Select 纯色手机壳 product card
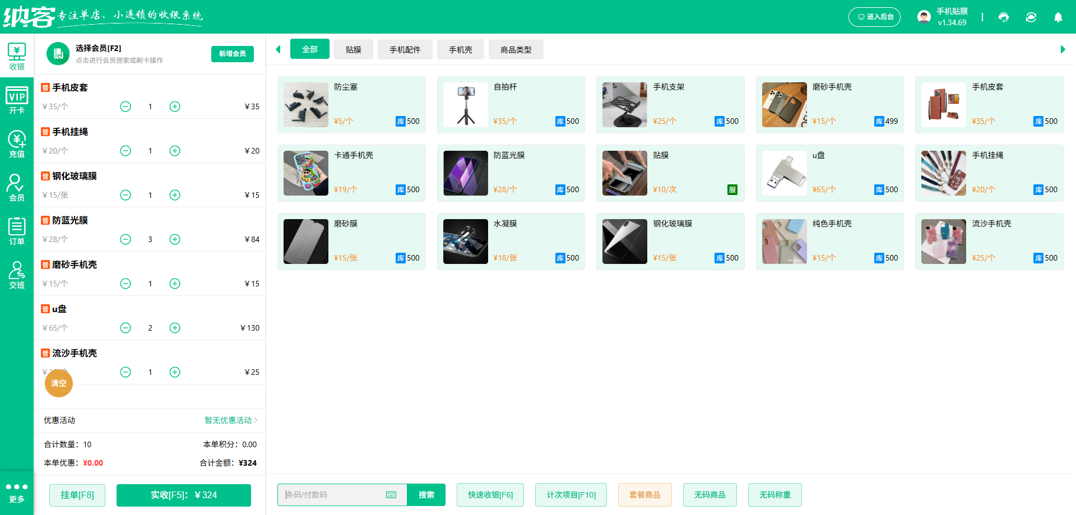The image size is (1076, 515). pyautogui.click(x=830, y=242)
